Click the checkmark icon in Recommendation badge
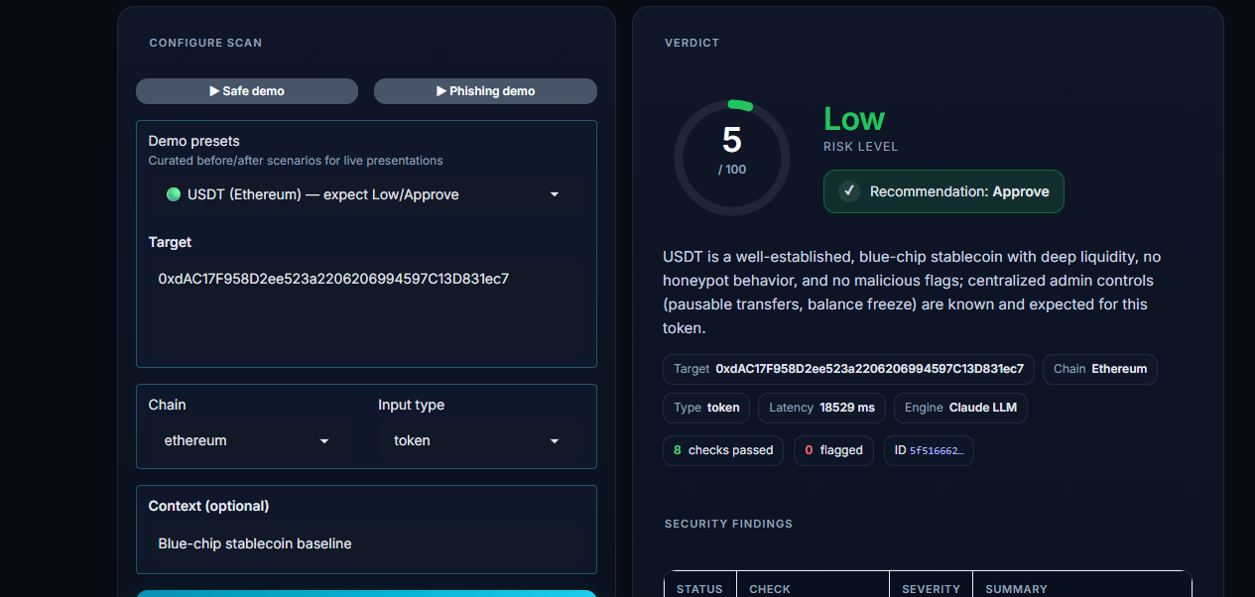The image size is (1255, 597). pyautogui.click(x=848, y=191)
